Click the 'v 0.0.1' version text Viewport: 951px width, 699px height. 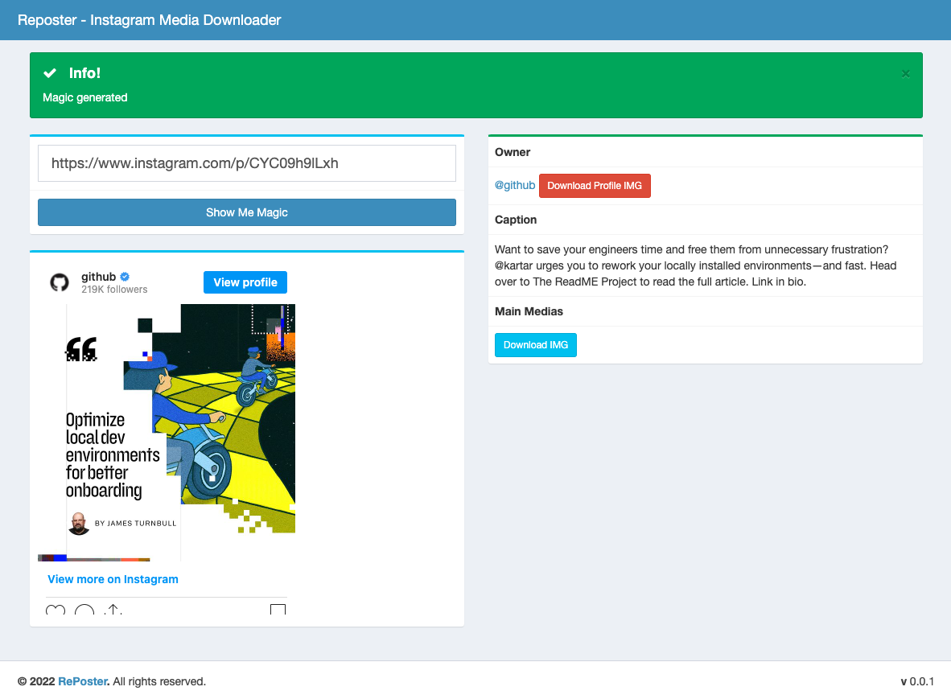(x=917, y=681)
